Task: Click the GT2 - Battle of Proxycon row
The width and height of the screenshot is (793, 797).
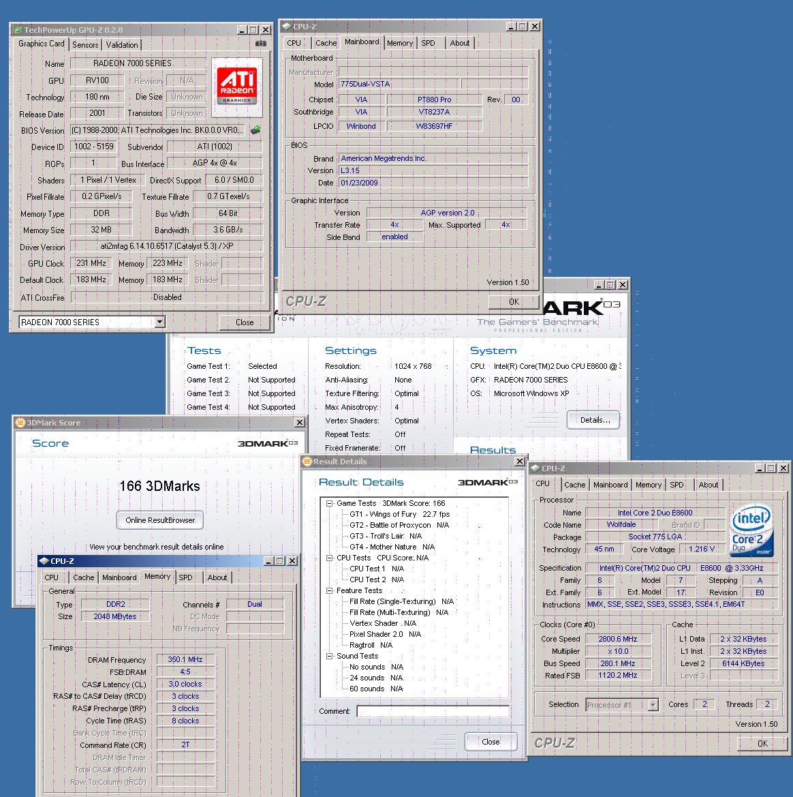Action: [399, 525]
